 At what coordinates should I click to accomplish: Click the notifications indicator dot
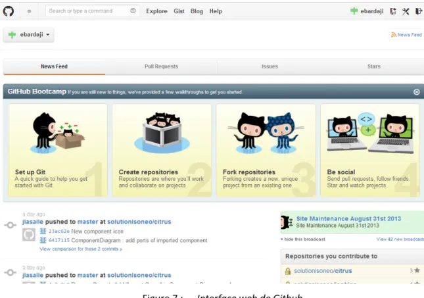click(x=29, y=11)
